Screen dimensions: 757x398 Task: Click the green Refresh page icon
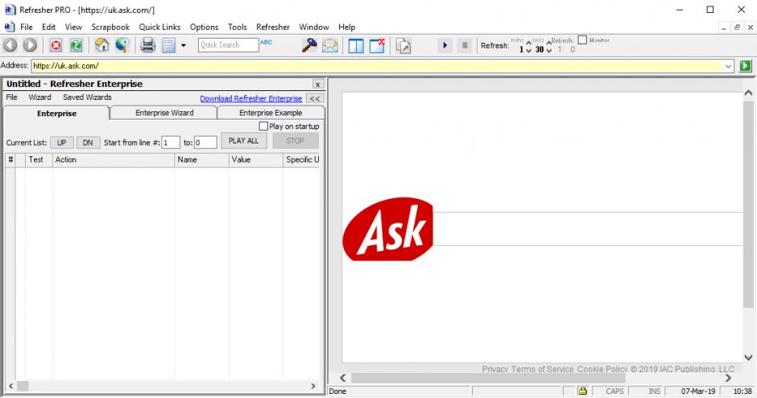tap(76, 45)
